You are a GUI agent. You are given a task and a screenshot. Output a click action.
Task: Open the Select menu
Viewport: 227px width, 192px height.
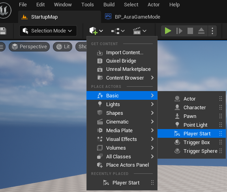pyautogui.click(x=131, y=5)
